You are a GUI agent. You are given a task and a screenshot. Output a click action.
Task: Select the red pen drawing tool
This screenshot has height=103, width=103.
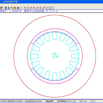pos(43,8)
